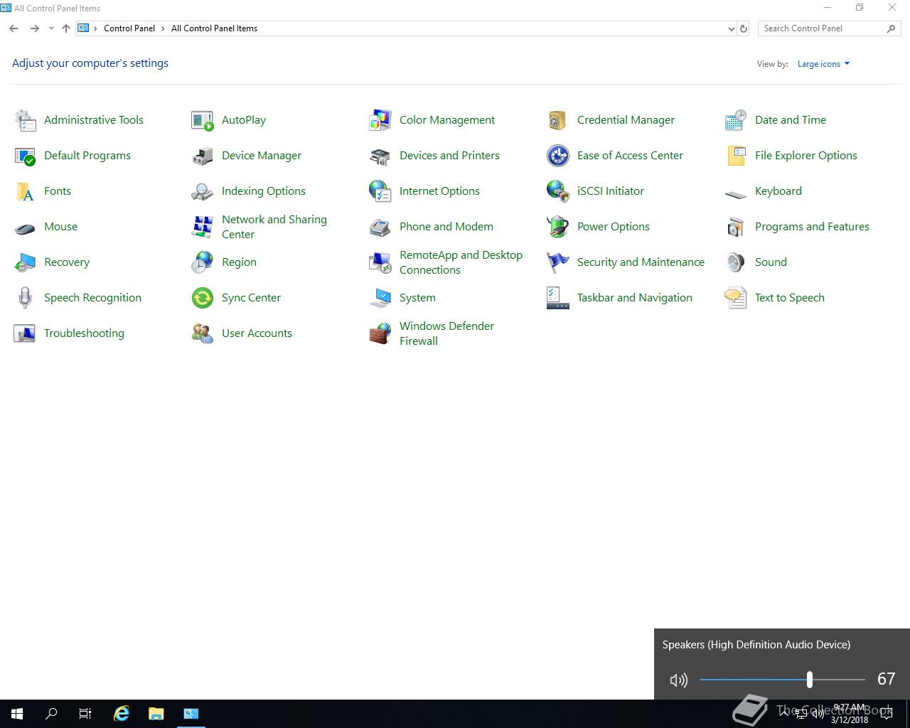Viewport: 910px width, 728px height.
Task: Open the Ease of Access Center icon
Action: [558, 156]
